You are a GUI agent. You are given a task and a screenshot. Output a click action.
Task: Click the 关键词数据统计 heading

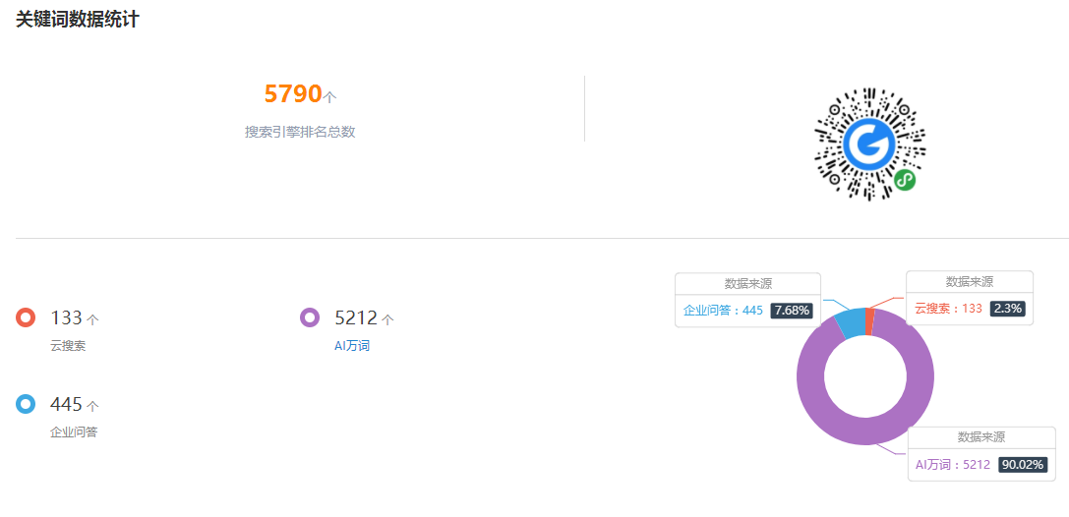tap(78, 19)
